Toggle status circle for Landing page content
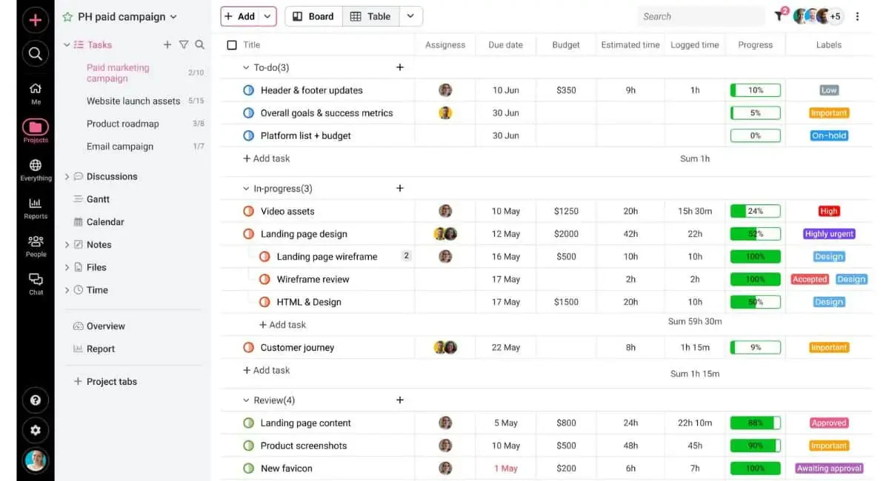Viewport: 889px width, 481px height. coord(249,423)
